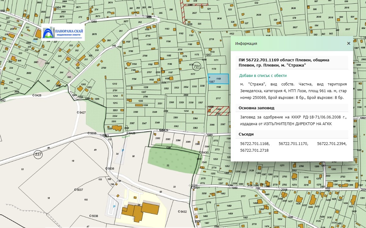Click the 'Съседи' section header
The image size is (366, 228).
246,134
